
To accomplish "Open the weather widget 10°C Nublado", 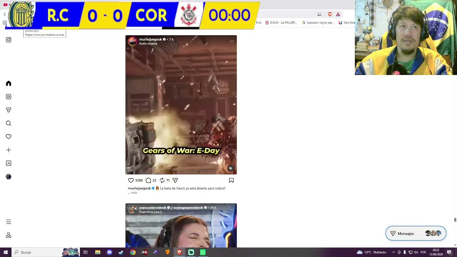I will pyautogui.click(x=371, y=252).
